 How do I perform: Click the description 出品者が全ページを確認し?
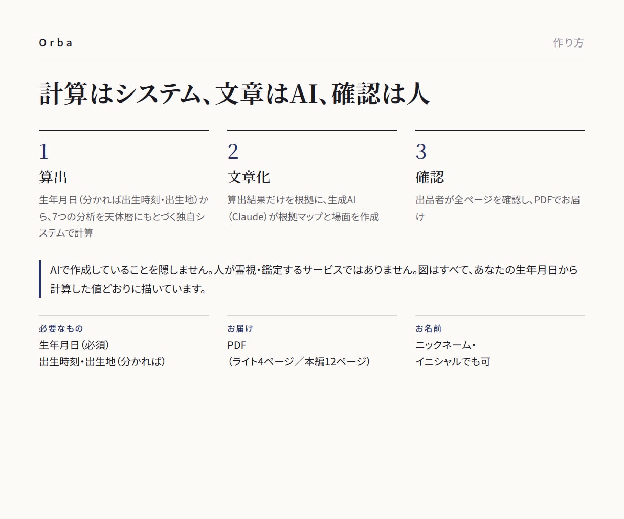point(498,208)
